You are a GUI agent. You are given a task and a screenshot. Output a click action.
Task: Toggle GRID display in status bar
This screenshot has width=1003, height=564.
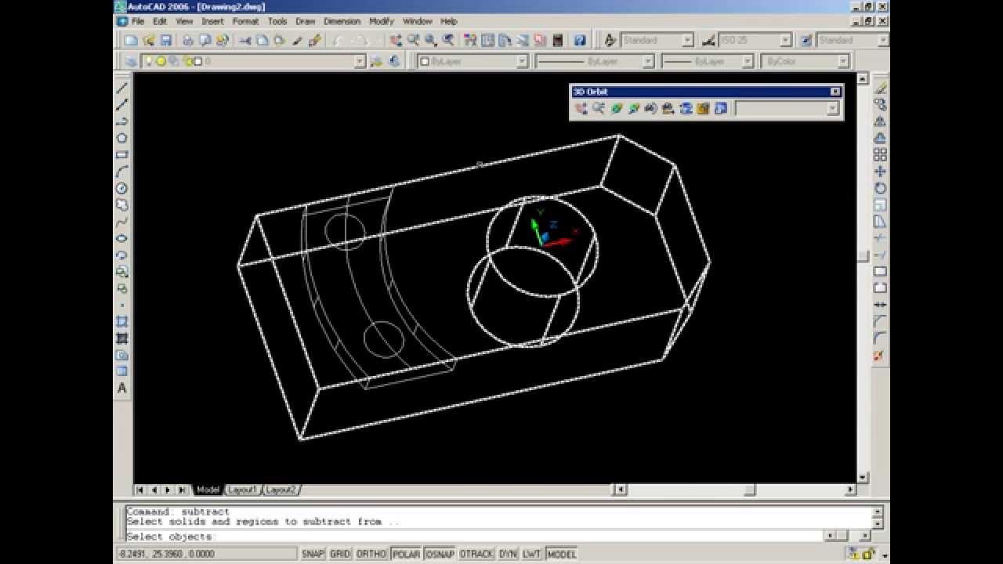tap(340, 554)
